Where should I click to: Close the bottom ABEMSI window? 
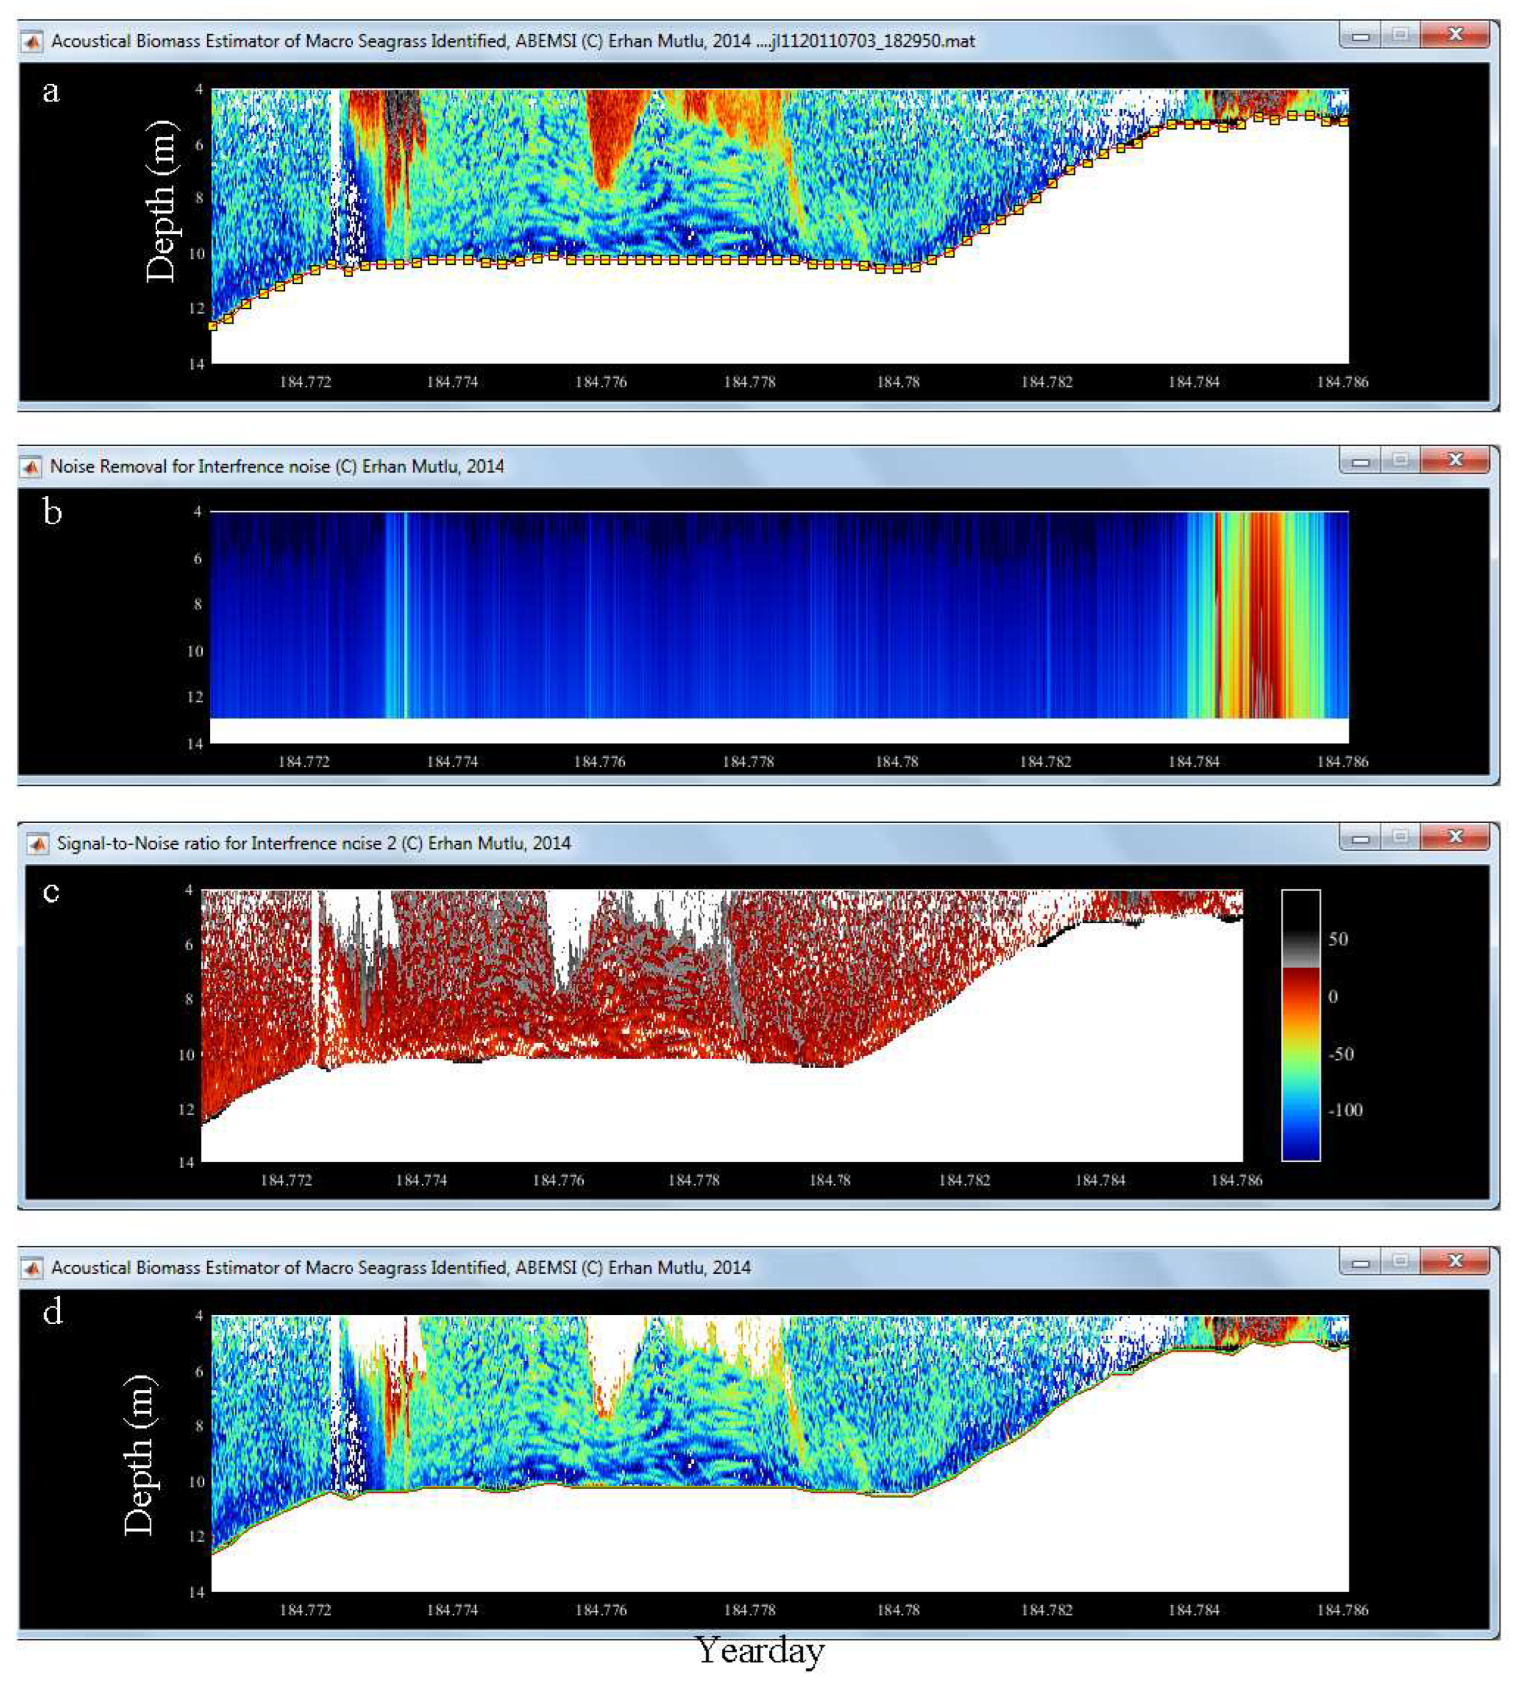1455,1261
